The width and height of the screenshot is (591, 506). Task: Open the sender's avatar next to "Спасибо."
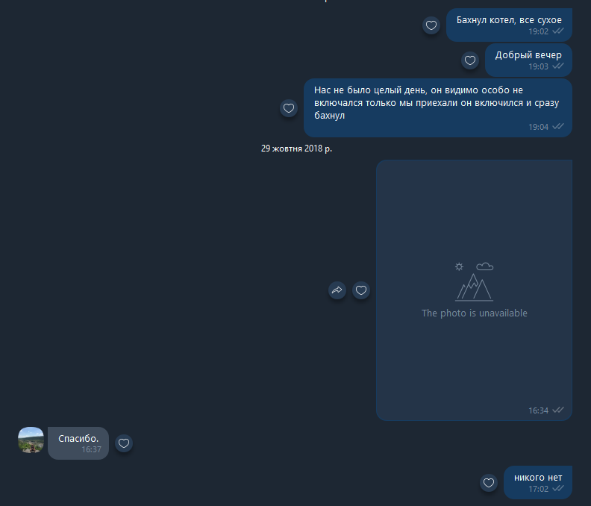(31, 440)
